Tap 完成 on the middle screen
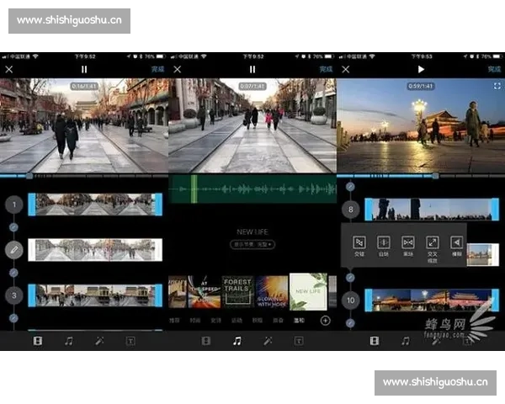 326,69
